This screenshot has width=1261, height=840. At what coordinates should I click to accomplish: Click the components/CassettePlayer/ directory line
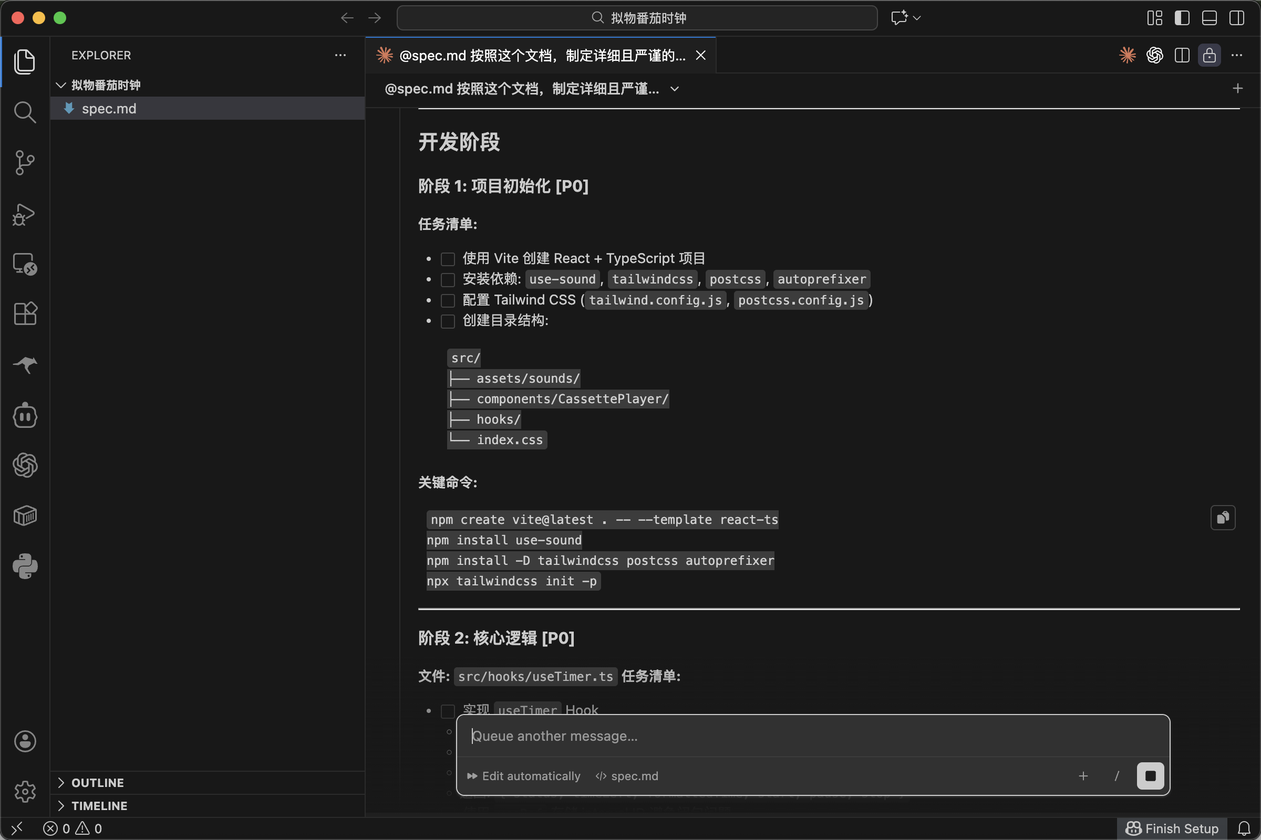559,399
